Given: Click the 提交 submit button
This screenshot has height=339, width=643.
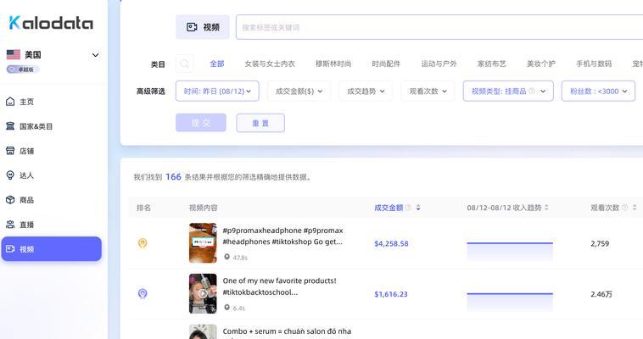Looking at the screenshot, I should (x=201, y=123).
